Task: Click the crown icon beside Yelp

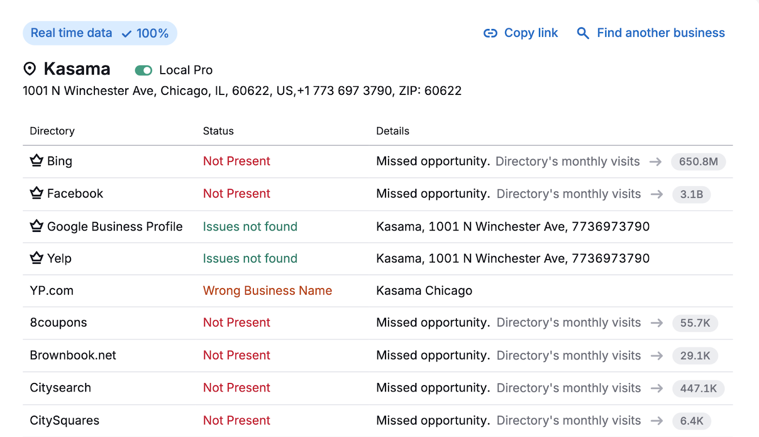Action: [36, 258]
